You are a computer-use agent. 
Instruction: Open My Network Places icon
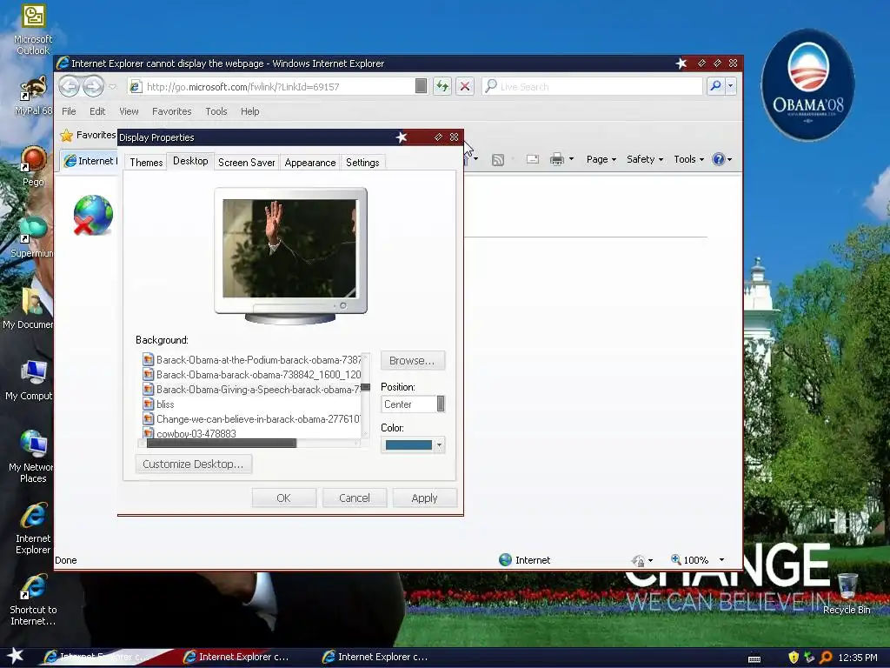32,456
